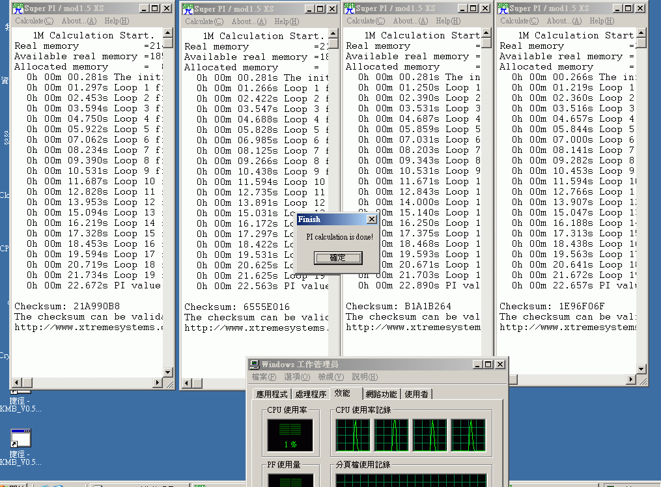Click Super PI icon in checksum 1E96F06F window

coord(503,8)
